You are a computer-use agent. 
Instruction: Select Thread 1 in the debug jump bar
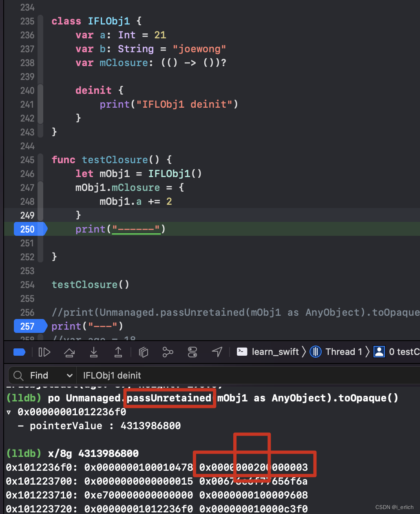pos(336,352)
